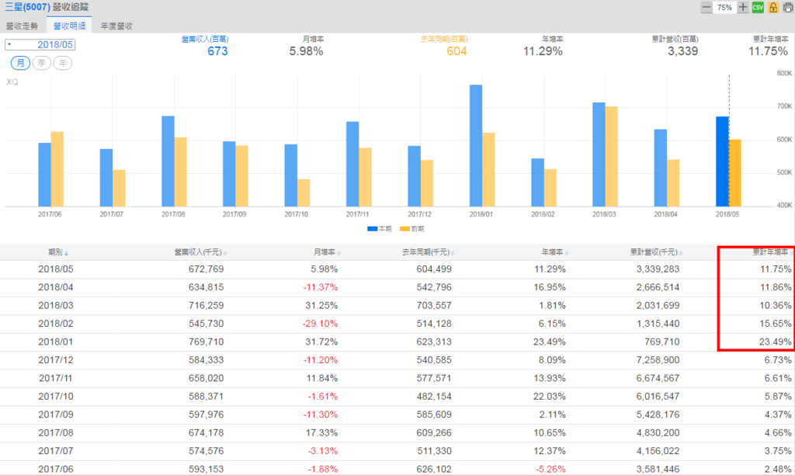
Task: Click the 31.72% monthly growth cell
Action: tap(321, 342)
